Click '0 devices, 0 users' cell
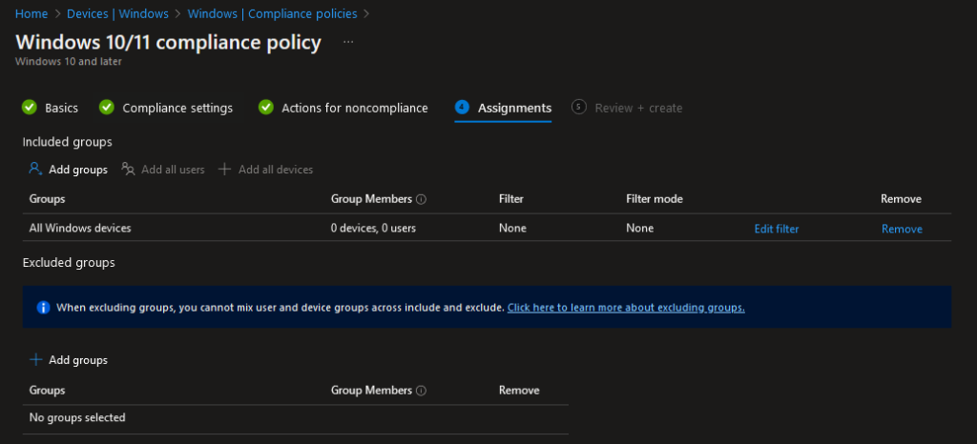This screenshot has height=444, width=977. 373,229
